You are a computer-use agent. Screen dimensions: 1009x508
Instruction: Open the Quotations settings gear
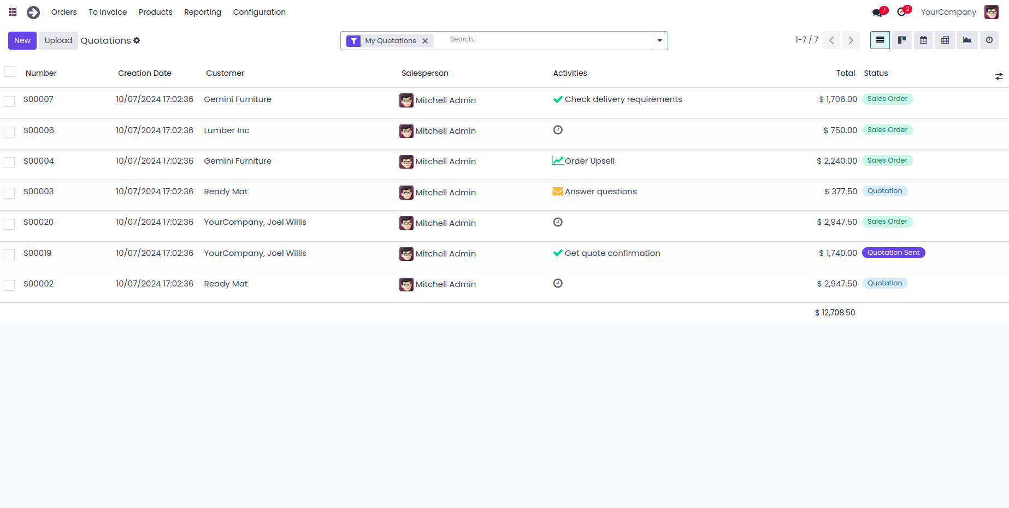pyautogui.click(x=137, y=40)
